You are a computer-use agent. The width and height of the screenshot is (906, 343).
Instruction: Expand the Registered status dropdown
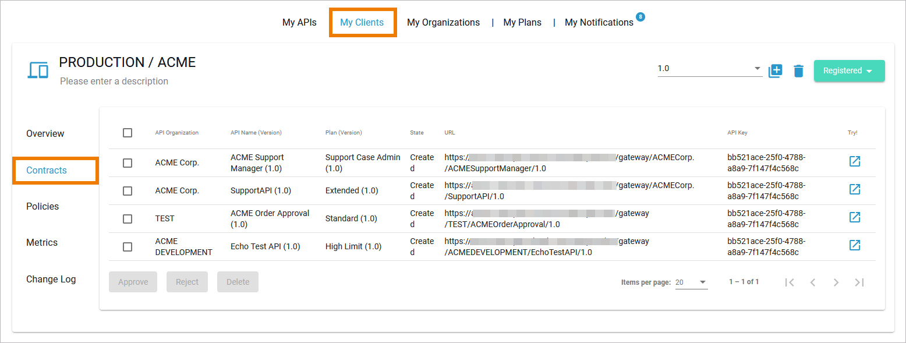[x=848, y=70]
